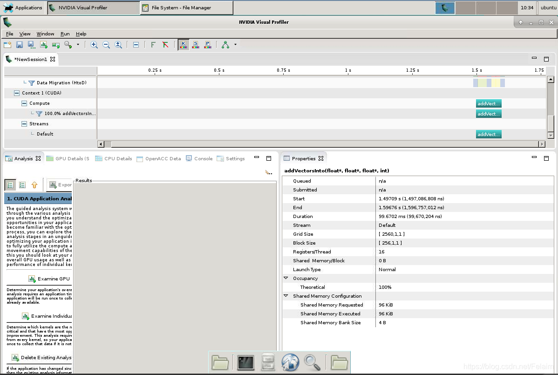Image resolution: width=558 pixels, height=375 pixels.
Task: Click the red-slashed F remove filter icon
Action: coord(165,44)
